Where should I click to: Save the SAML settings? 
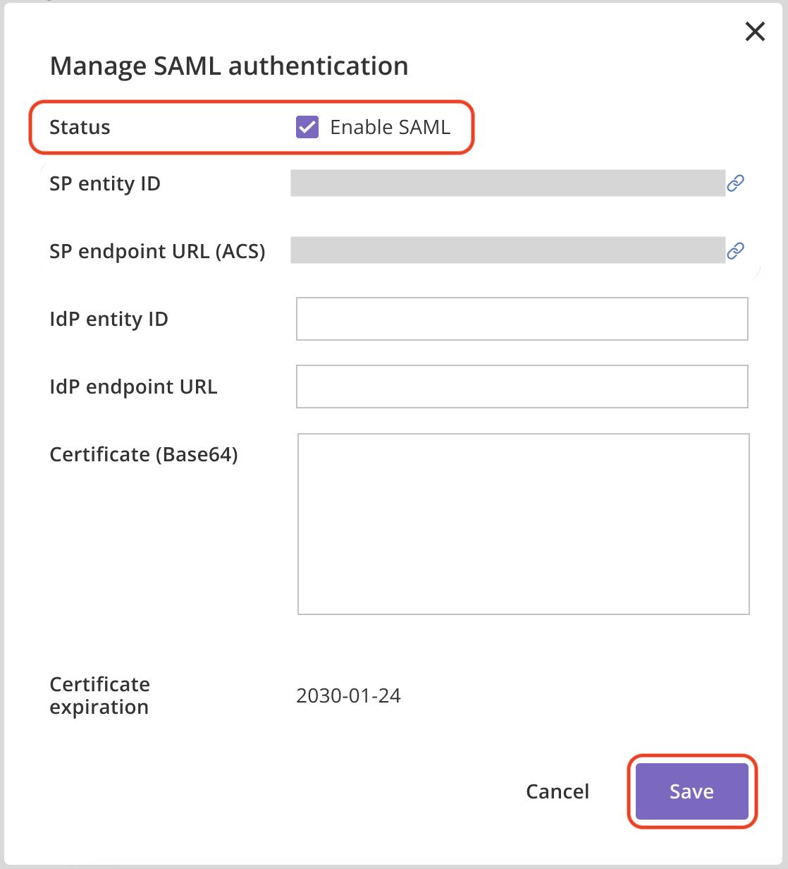[692, 791]
